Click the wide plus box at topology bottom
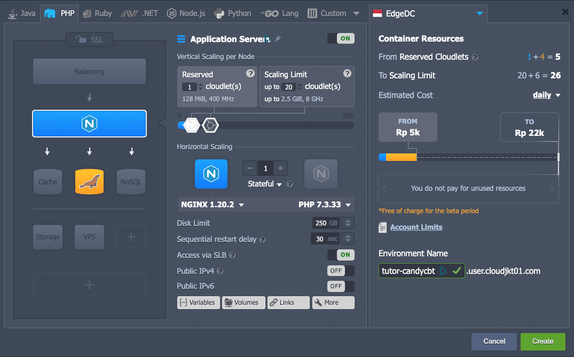 click(x=89, y=285)
